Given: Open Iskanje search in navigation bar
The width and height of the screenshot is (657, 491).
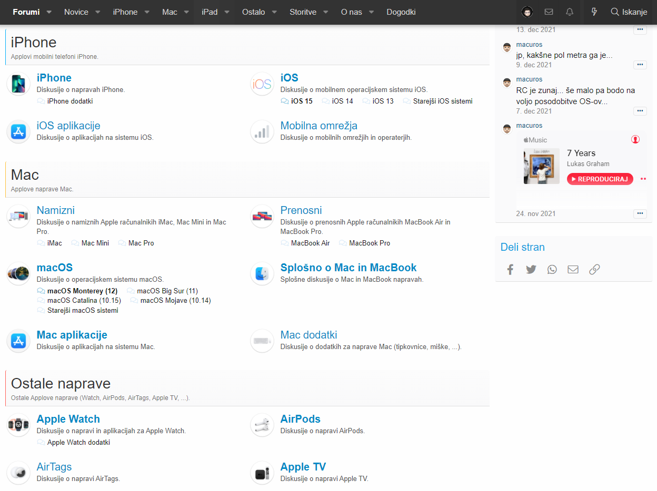Looking at the screenshot, I should pos(629,12).
